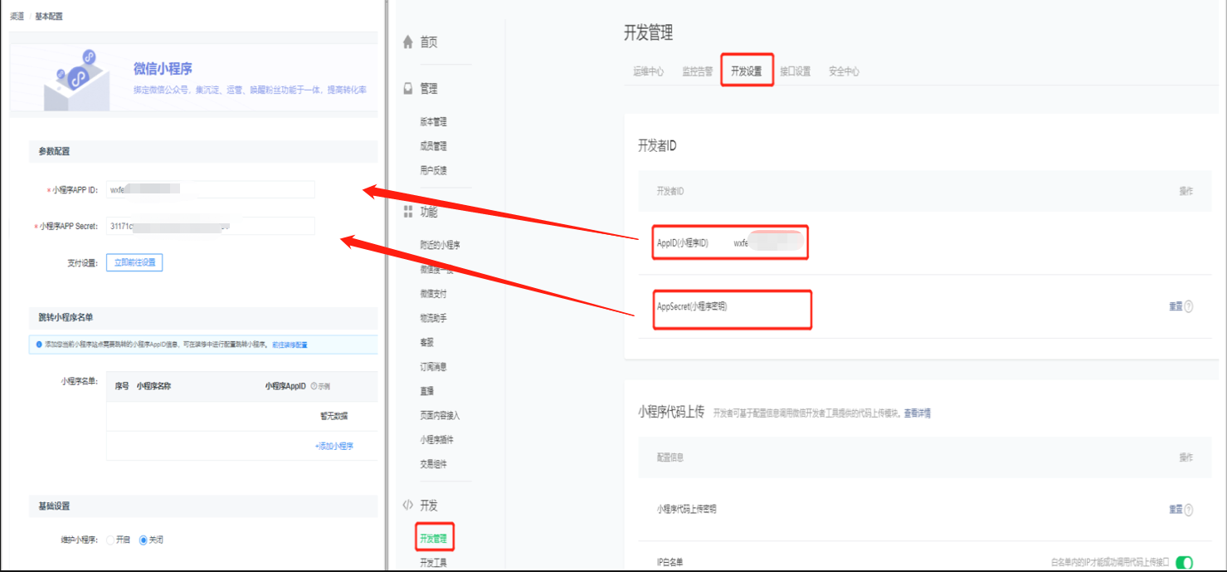Click the 示例 hint icon beside 小程序AppID column
Viewport: 1227px width, 572px height.
click(314, 387)
